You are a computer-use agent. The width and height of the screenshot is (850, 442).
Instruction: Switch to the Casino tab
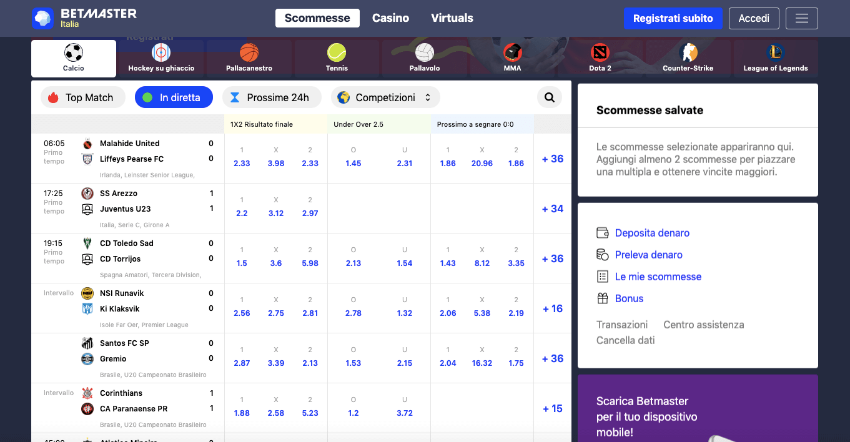(x=390, y=18)
